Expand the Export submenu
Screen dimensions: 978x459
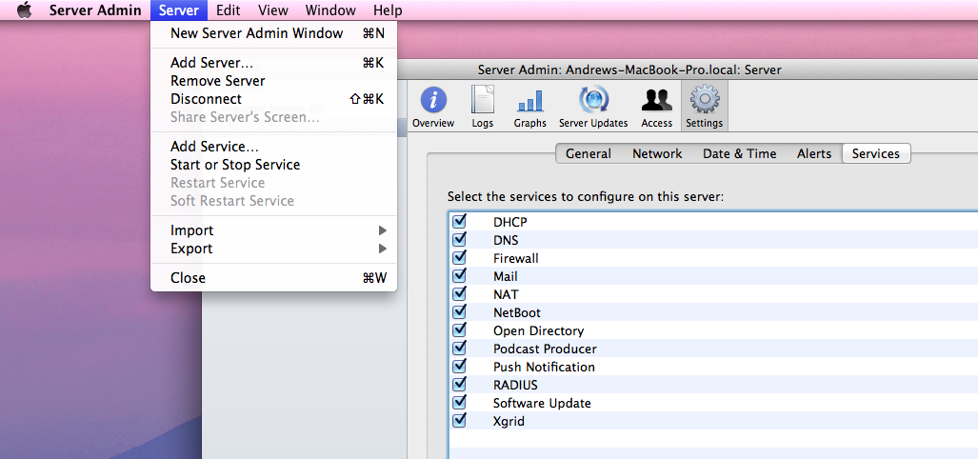click(273, 249)
